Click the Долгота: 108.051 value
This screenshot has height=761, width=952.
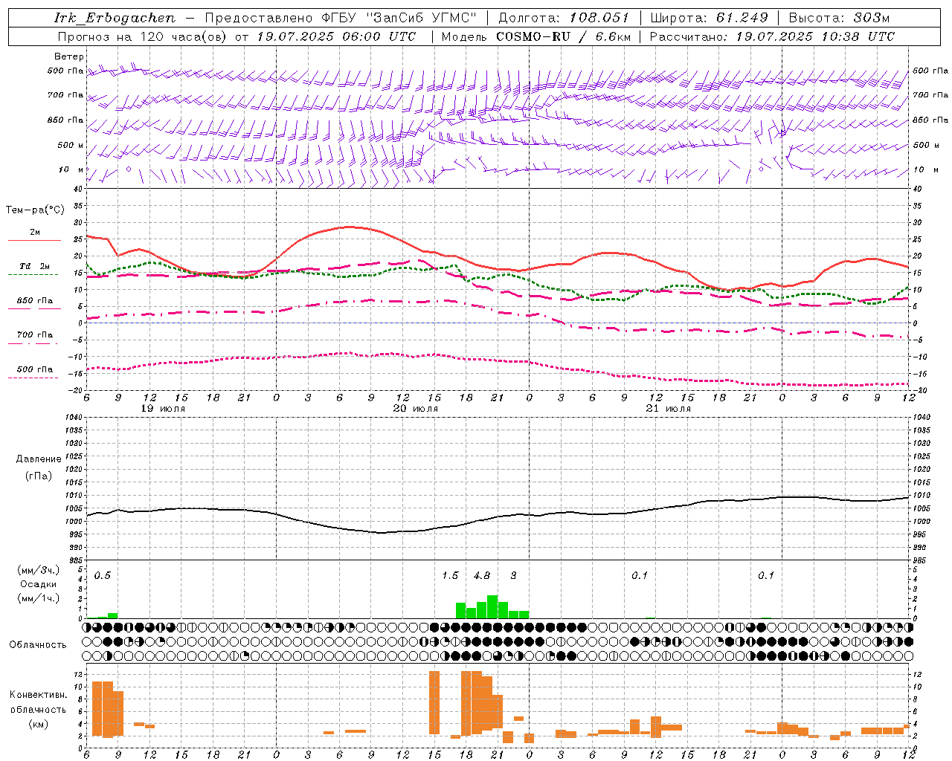(x=564, y=18)
